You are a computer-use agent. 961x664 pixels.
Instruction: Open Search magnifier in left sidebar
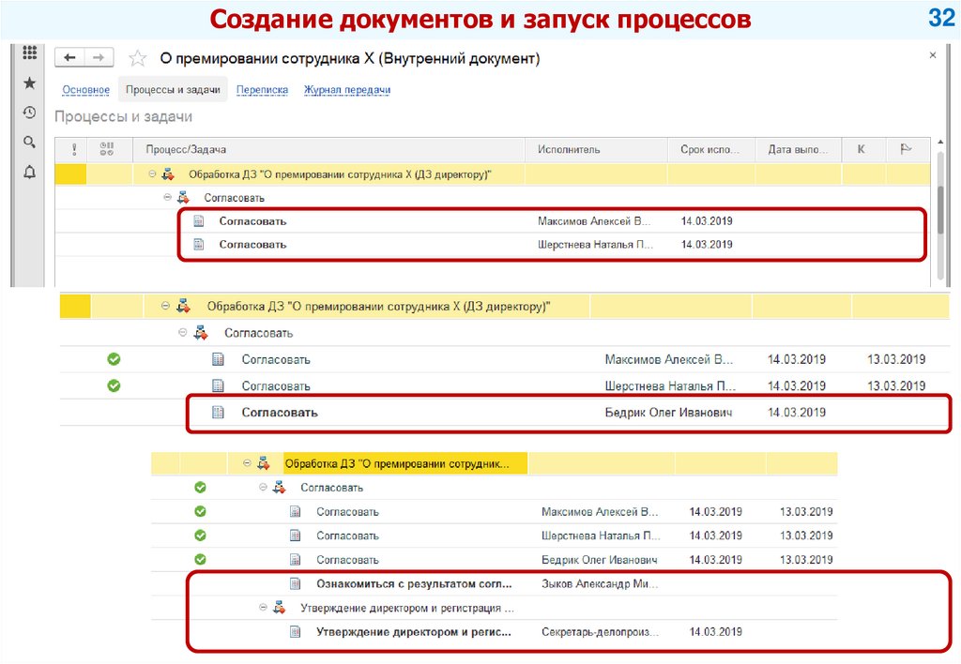click(x=29, y=143)
